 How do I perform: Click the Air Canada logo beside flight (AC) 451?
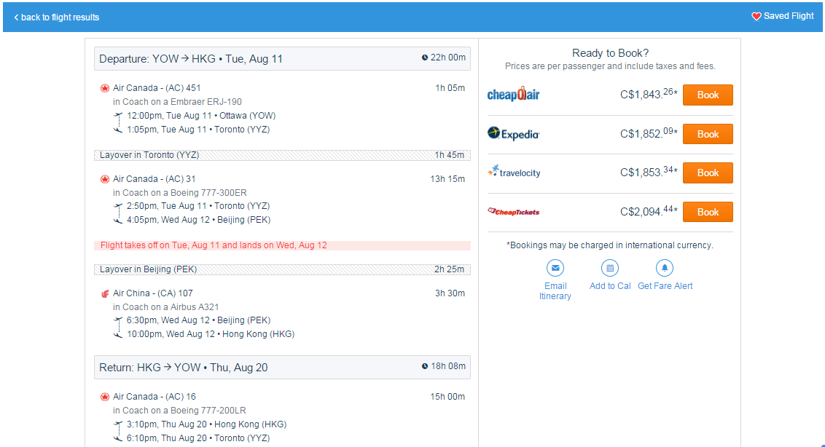pos(103,87)
